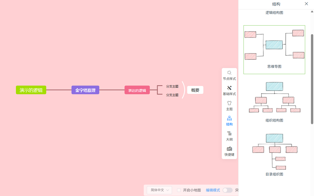Select the 结构 structure sidebar icon

[229, 121]
